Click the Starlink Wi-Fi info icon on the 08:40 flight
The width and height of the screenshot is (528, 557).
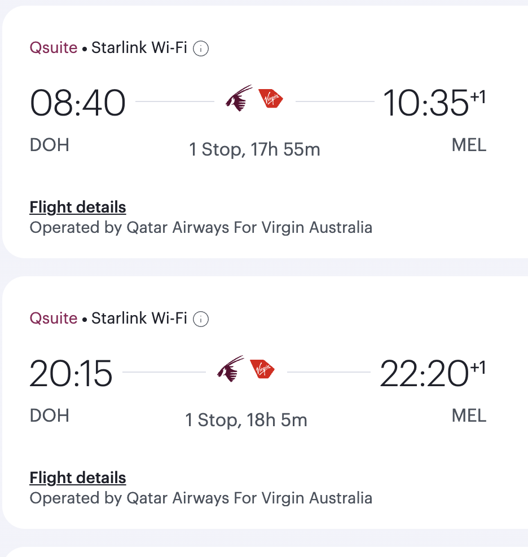click(201, 49)
